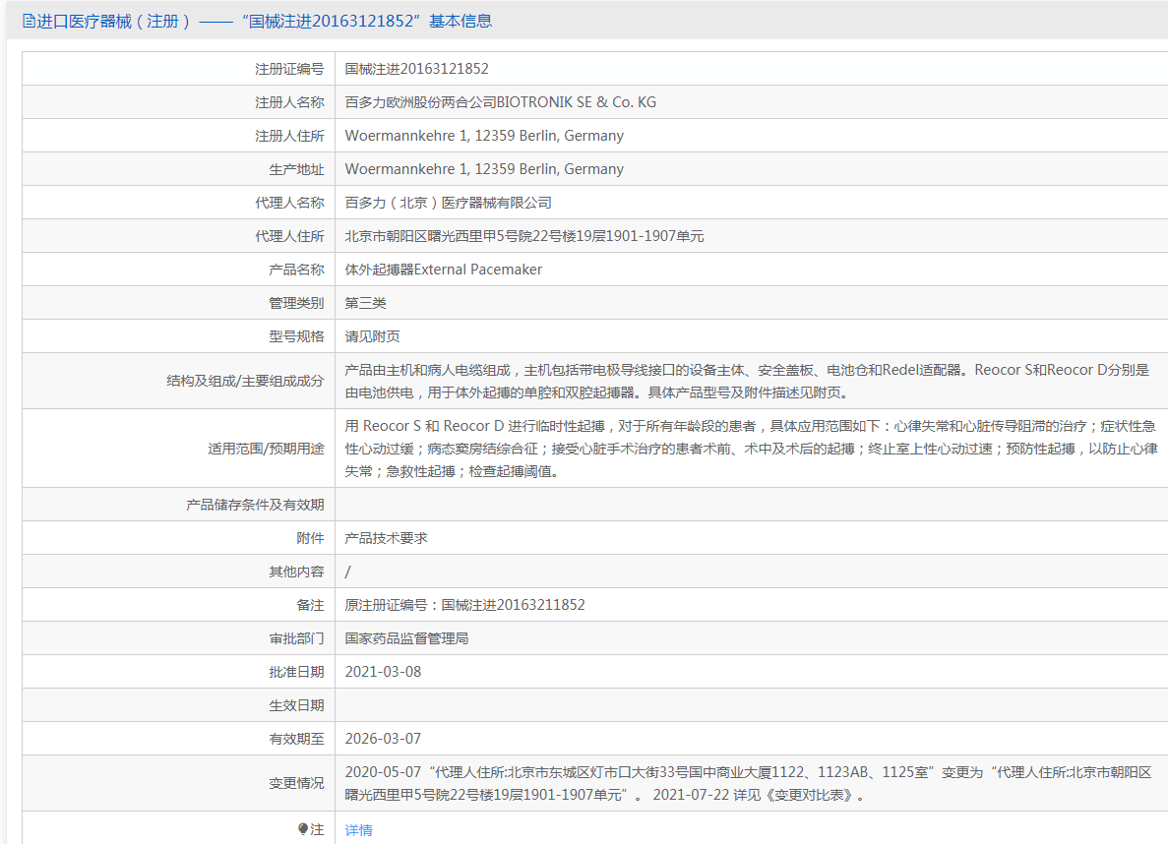Click the 产品技术要求 attachment entry
The height and width of the screenshot is (844, 1168).
pyautogui.click(x=386, y=538)
